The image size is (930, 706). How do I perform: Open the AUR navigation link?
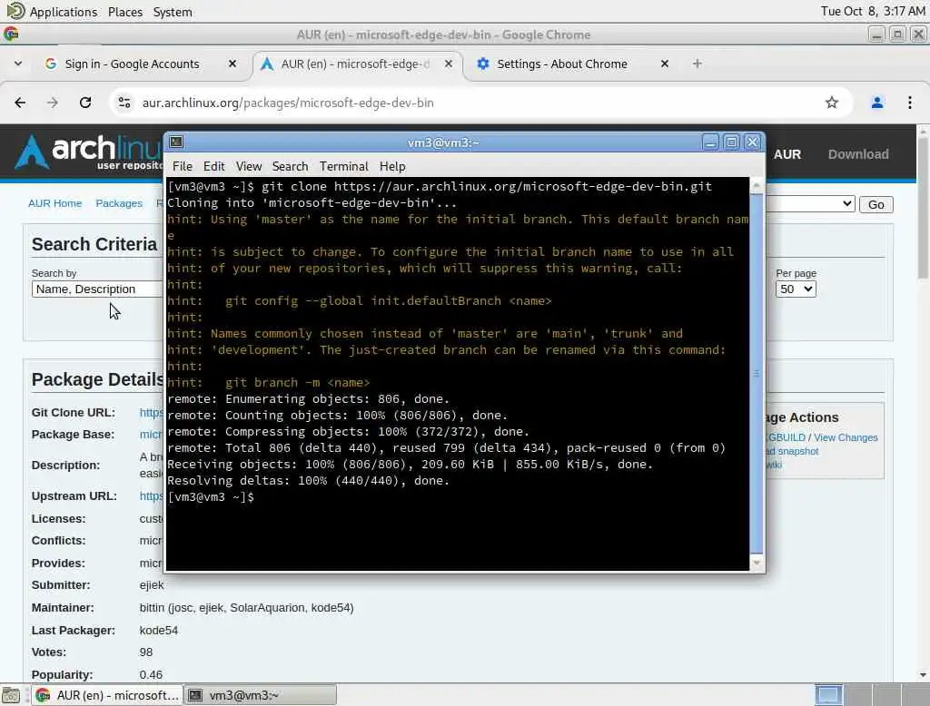tap(787, 154)
